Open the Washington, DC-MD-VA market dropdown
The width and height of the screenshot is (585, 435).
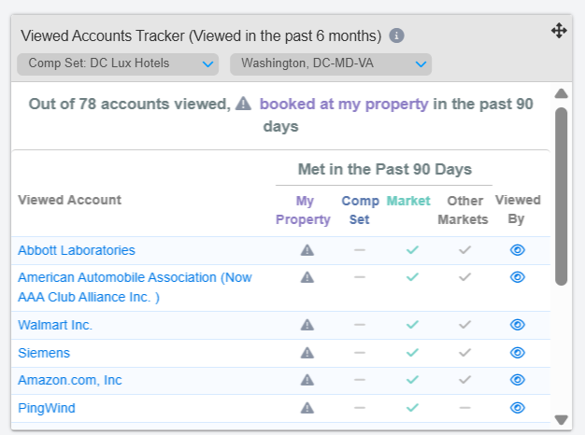331,64
